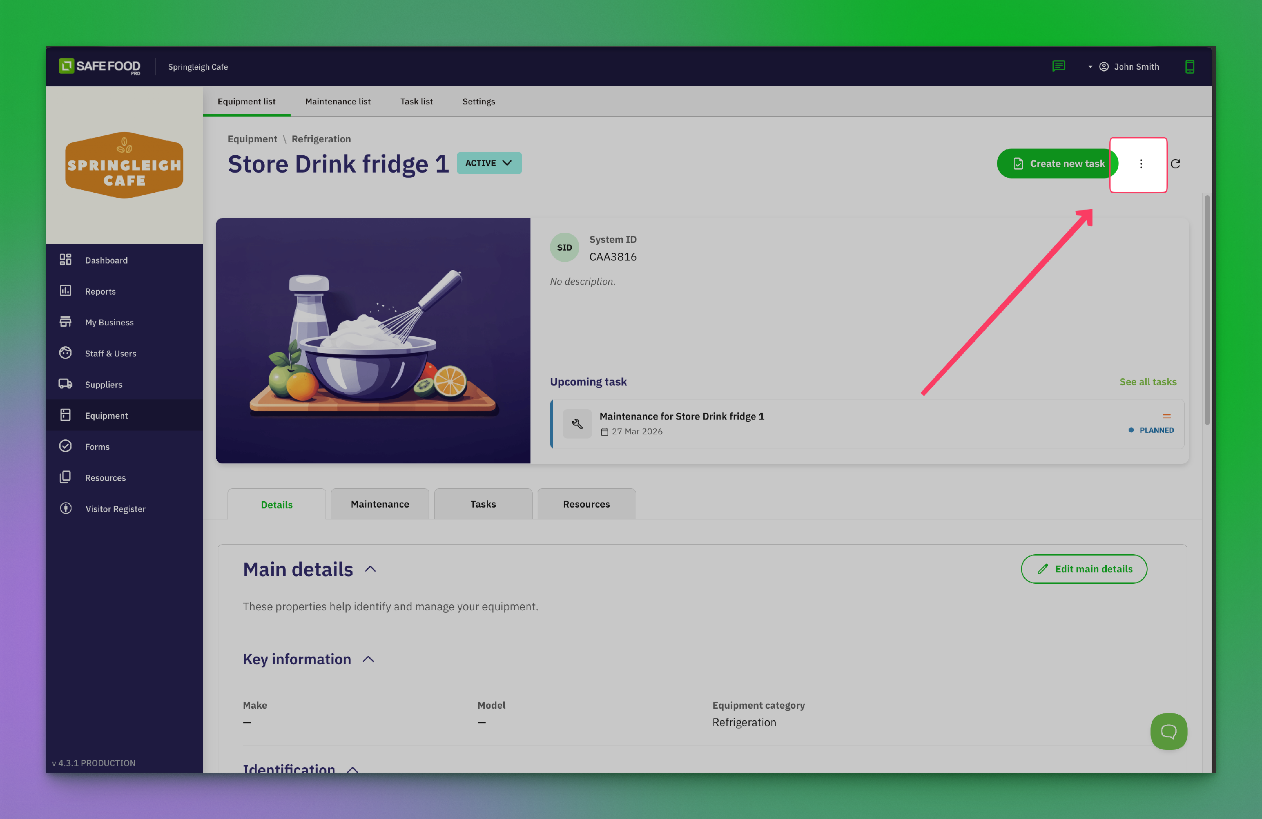Click Create new task button
1262x819 pixels.
click(1057, 164)
